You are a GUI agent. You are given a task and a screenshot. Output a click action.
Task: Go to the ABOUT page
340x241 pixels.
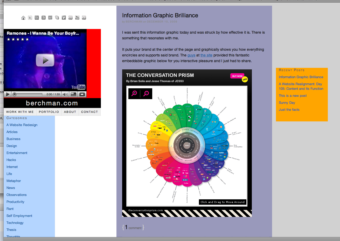pos(70,112)
